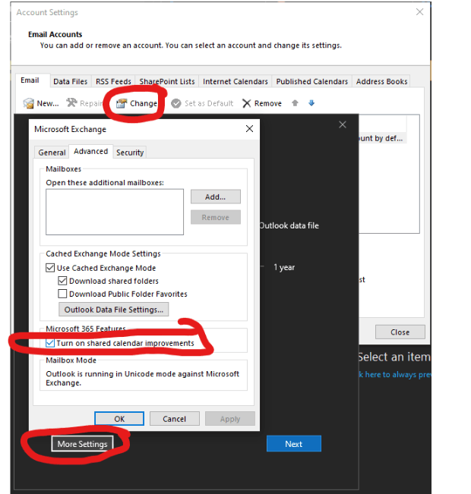Click Cancel in Microsoft Exchange dialog
Screen dimensions: 471x494
[x=174, y=419]
